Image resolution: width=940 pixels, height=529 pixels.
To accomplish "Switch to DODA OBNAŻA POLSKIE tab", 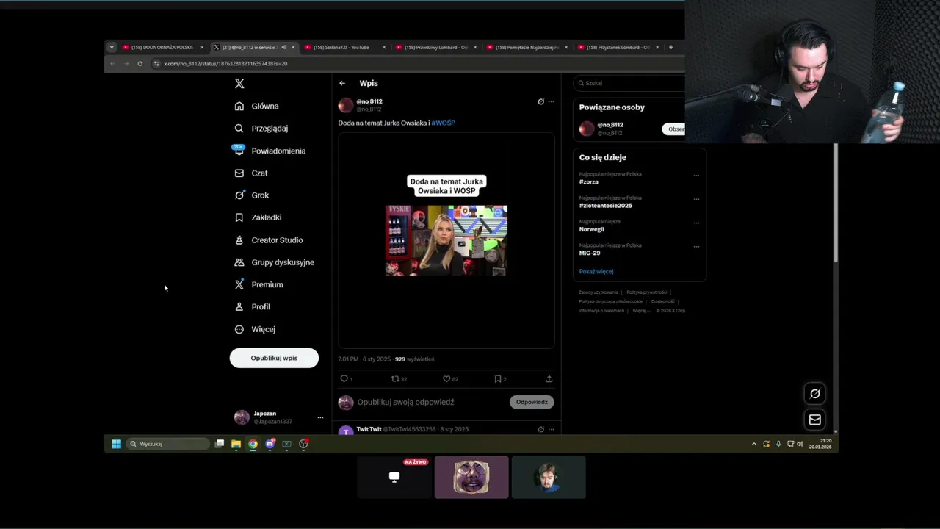I will 162,47.
